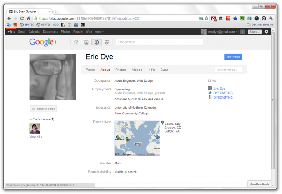Bookmark this page with the star icon
282x194 pixels.
(206, 18)
